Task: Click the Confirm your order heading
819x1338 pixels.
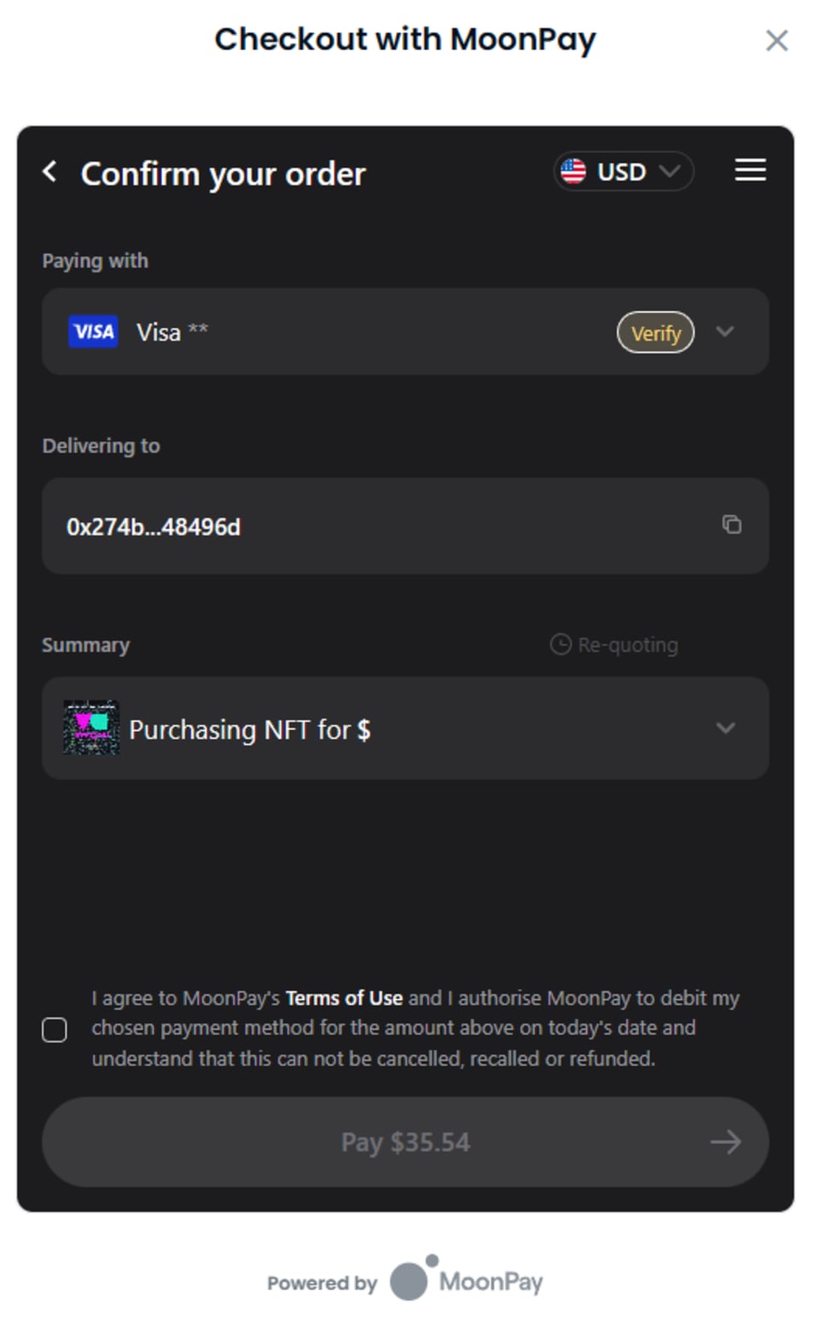Action: (x=223, y=174)
